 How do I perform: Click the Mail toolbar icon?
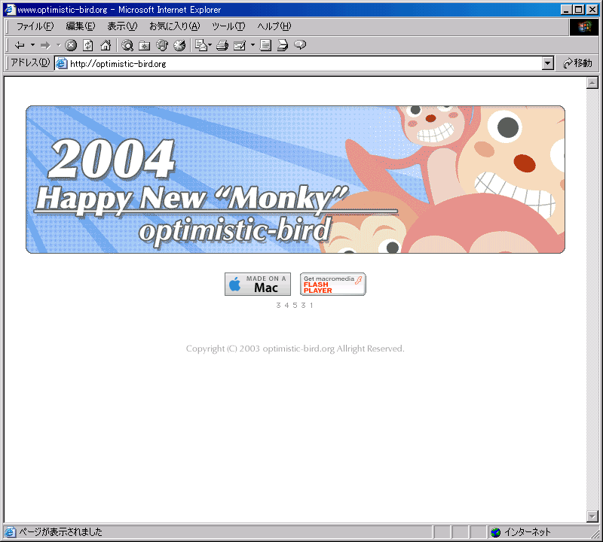[203, 45]
